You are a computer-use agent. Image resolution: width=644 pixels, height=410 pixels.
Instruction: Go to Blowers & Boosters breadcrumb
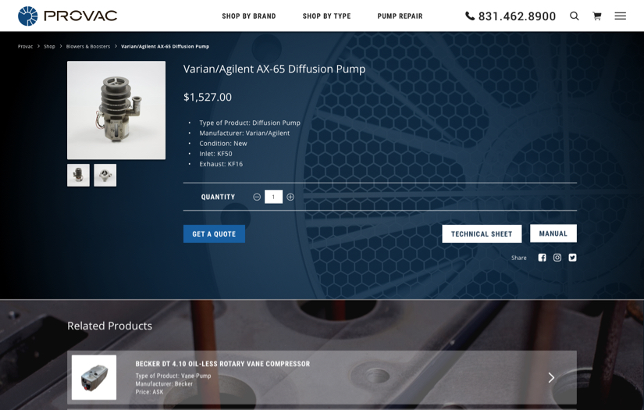click(x=88, y=46)
